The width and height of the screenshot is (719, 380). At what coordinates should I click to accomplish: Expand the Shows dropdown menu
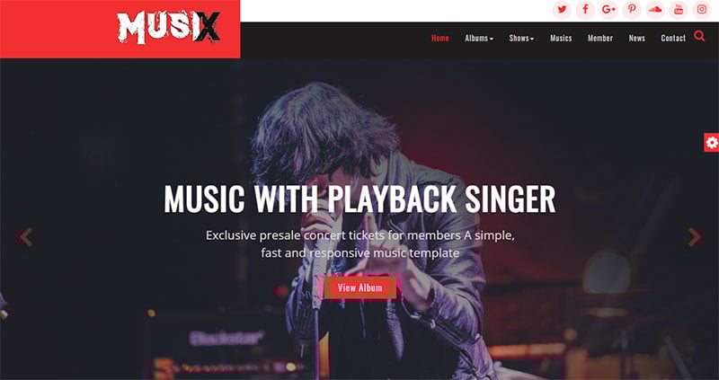point(521,39)
